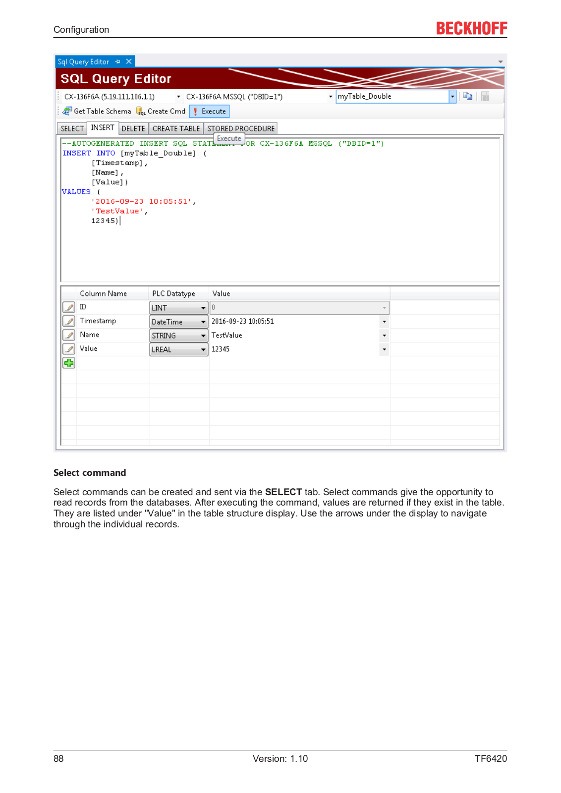Click the edit pencil icon for Timestamp row

[x=69, y=321]
